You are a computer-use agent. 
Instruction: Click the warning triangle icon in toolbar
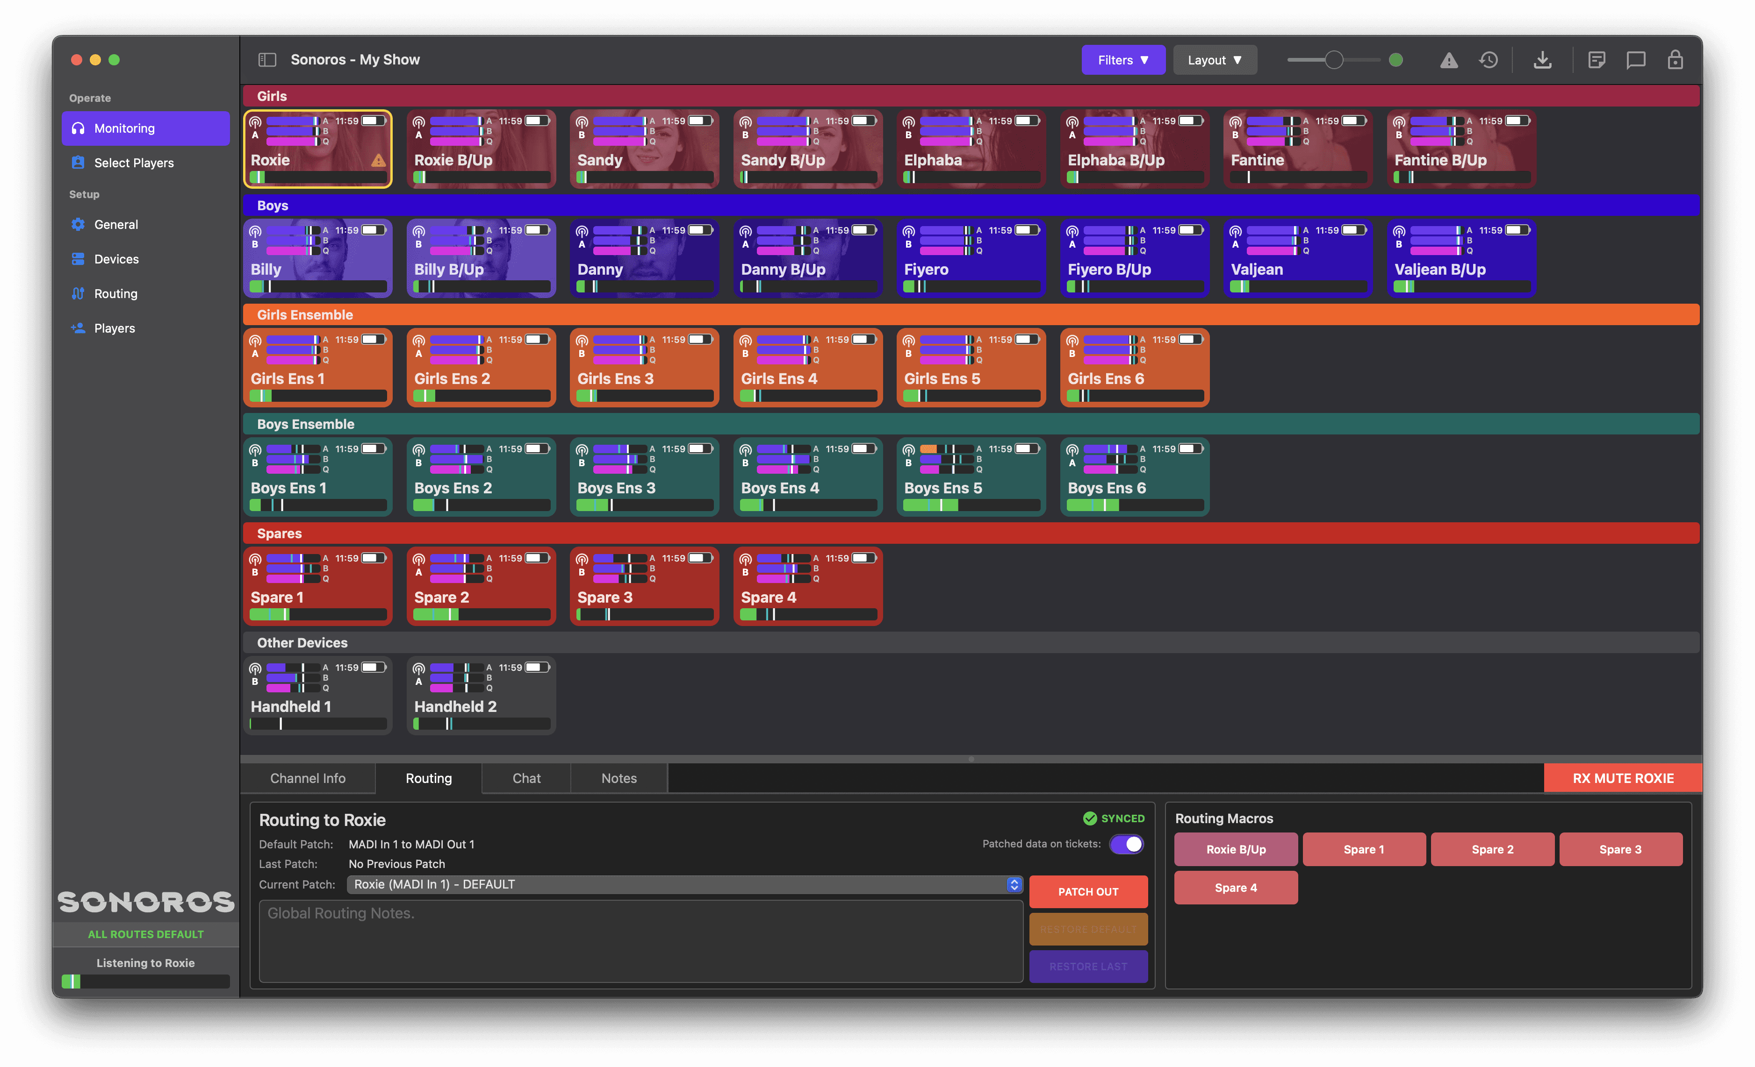(1449, 61)
